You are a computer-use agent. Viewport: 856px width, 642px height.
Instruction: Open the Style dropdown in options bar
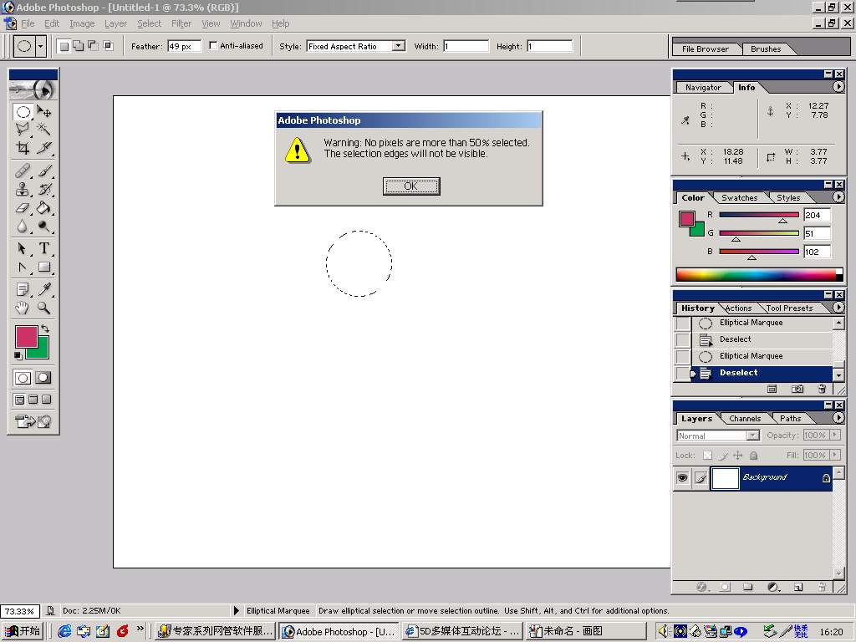coord(399,47)
